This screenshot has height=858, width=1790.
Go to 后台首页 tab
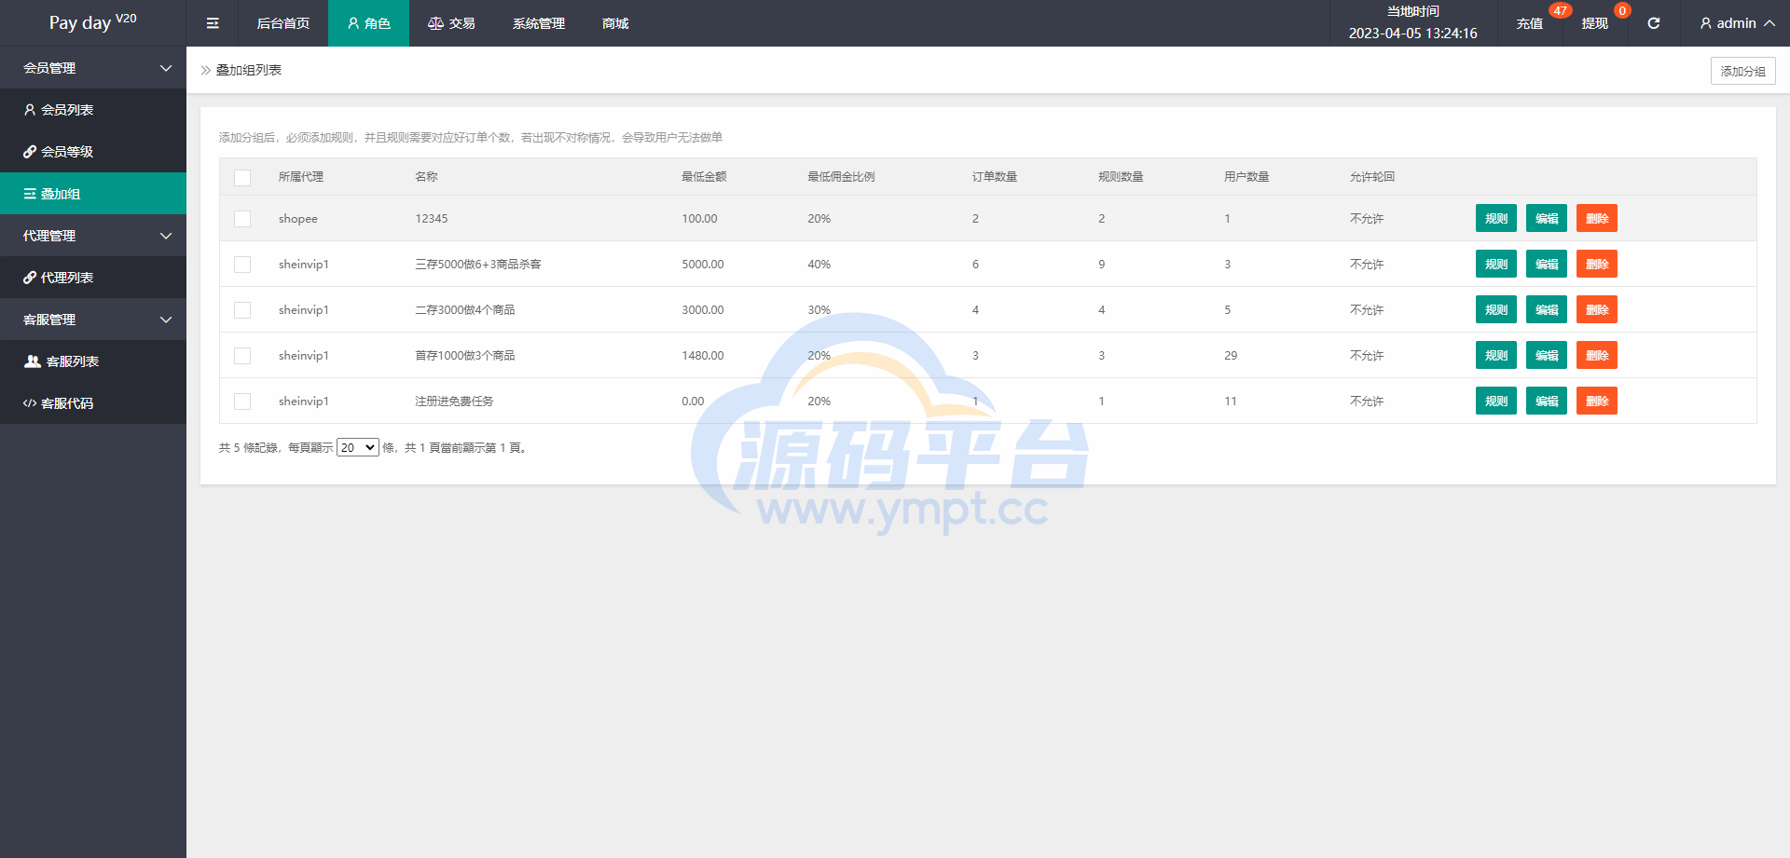283,23
